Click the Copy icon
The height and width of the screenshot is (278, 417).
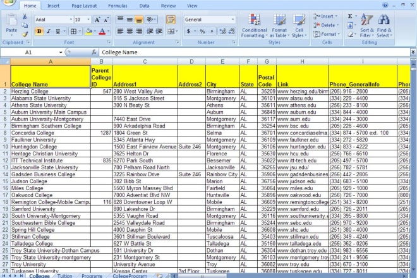pyautogui.click(x=25, y=25)
